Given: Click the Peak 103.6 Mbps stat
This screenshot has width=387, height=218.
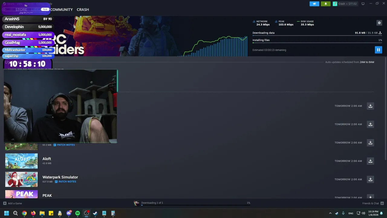Looking at the screenshot, I should (x=284, y=23).
